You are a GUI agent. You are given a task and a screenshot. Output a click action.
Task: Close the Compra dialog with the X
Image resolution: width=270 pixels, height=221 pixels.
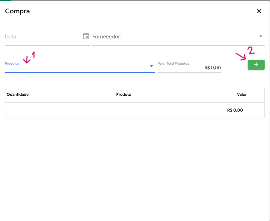(259, 11)
